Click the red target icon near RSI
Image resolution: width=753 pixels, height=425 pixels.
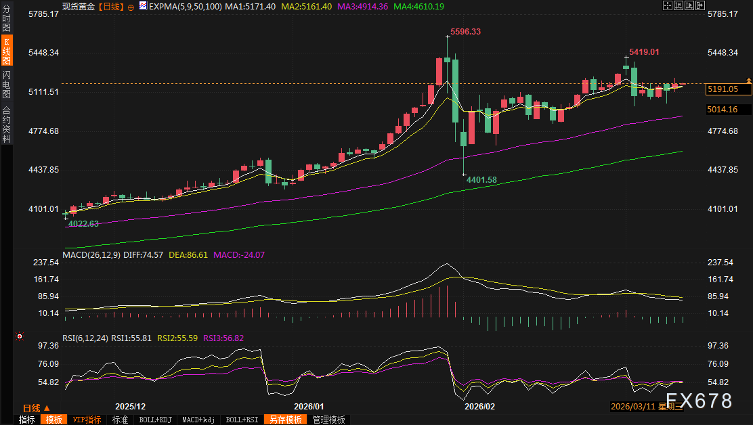point(20,336)
